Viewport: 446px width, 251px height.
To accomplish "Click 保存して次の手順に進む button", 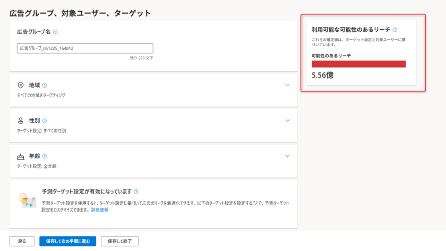I will [67, 241].
